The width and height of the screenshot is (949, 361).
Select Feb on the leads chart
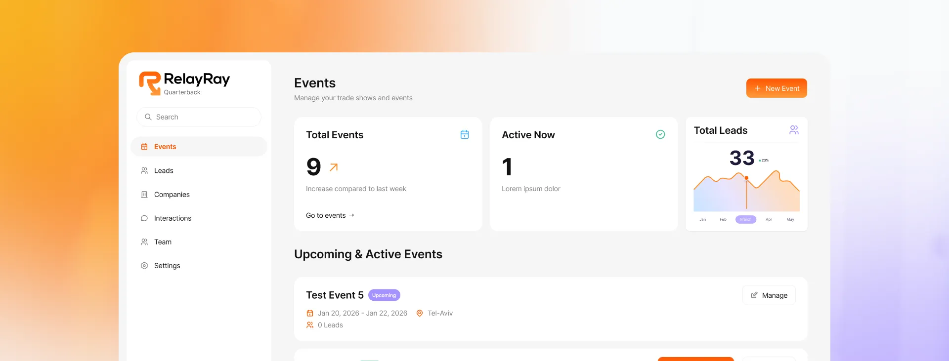pyautogui.click(x=723, y=219)
